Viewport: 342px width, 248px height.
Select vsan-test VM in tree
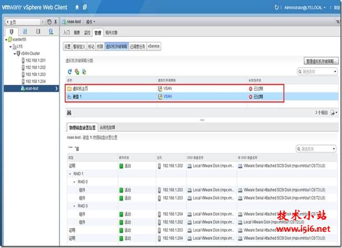tap(31, 88)
